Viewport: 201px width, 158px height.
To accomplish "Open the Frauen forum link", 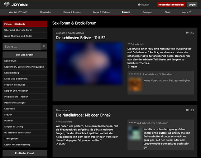I will coord(25,115).
